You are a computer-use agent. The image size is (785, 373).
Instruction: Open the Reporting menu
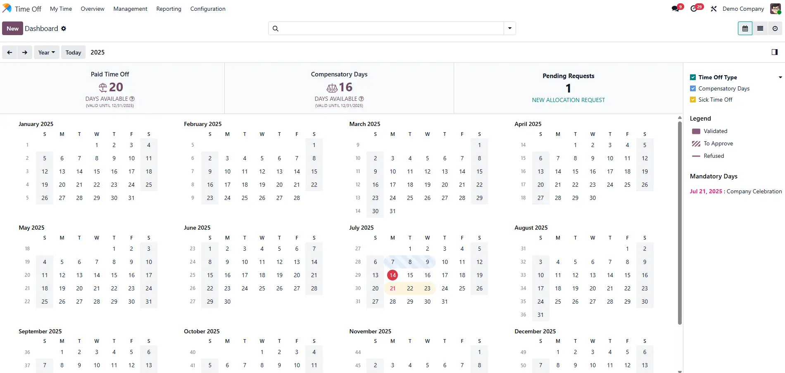(x=169, y=9)
